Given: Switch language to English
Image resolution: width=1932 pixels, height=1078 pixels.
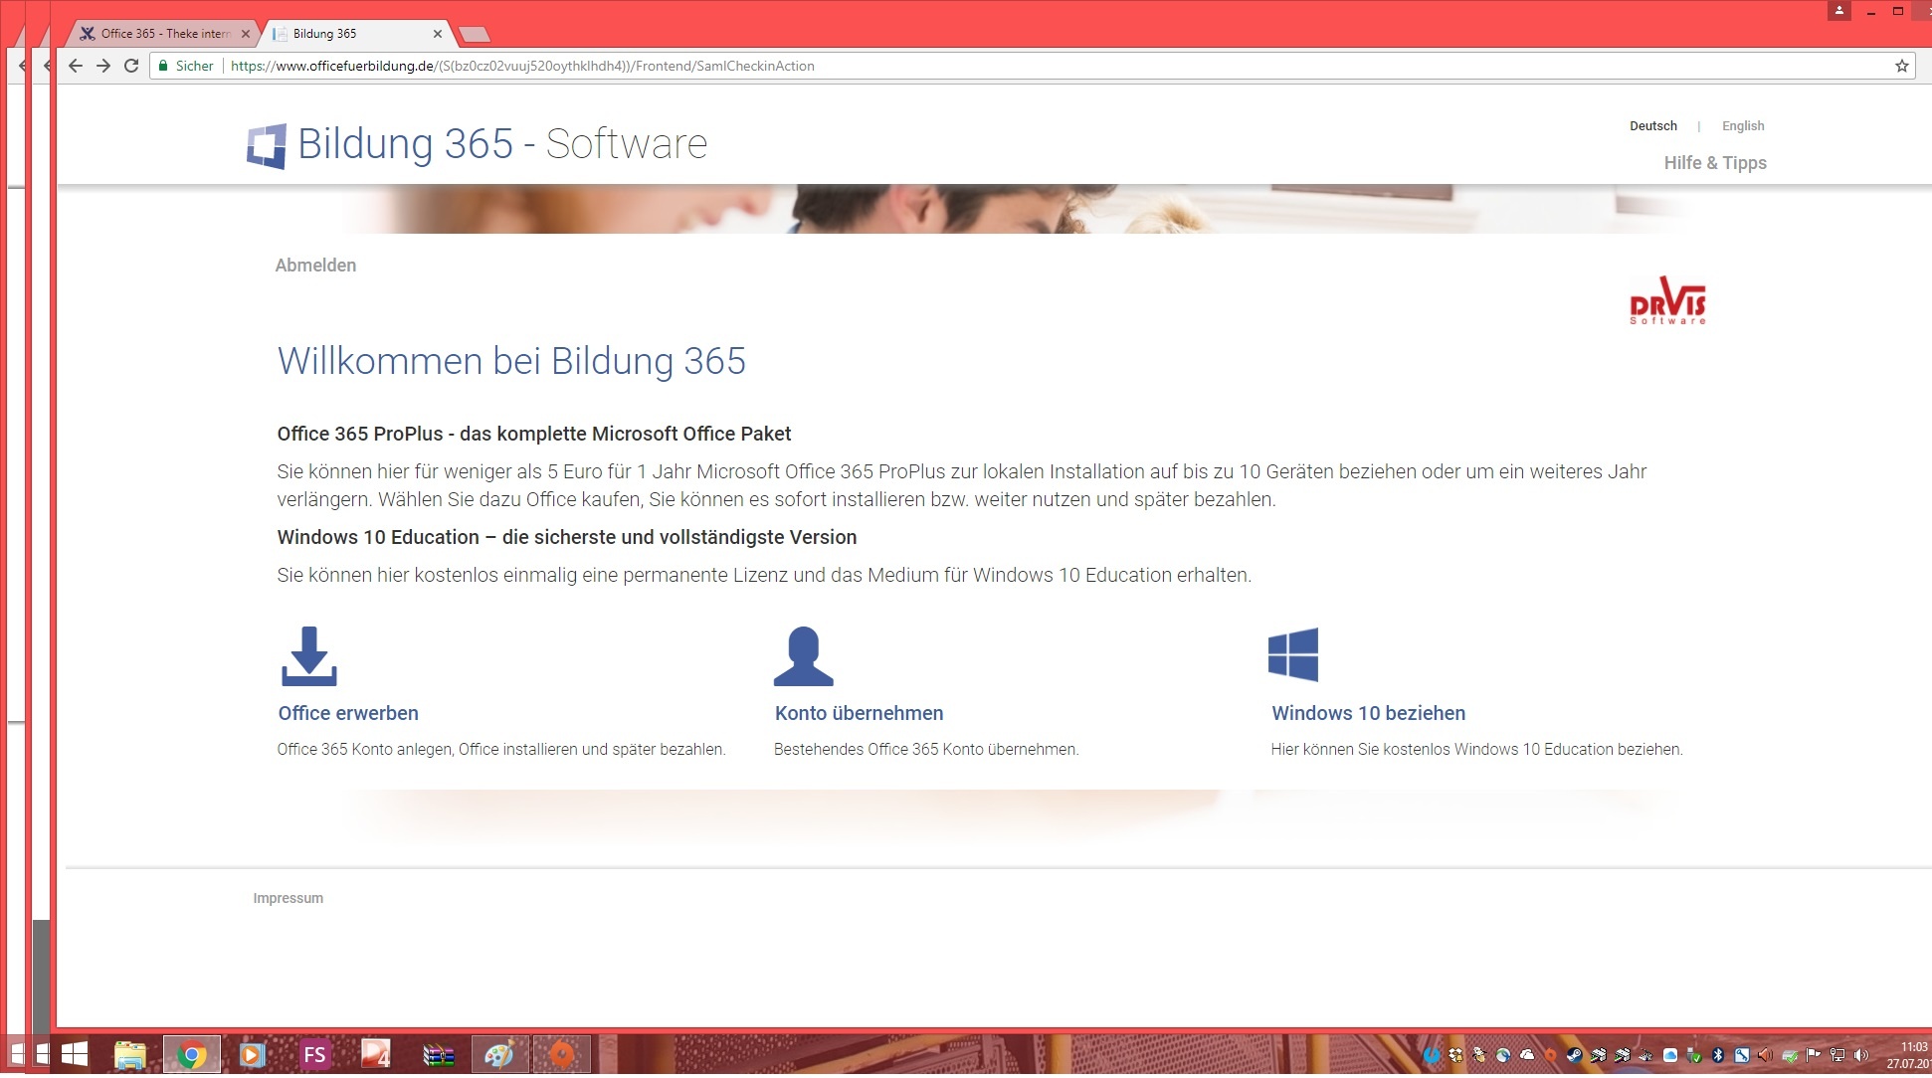Looking at the screenshot, I should 1742,126.
